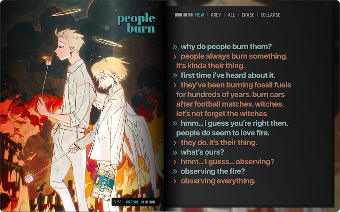Collapse the panel using COLLAPSE

coord(270,15)
